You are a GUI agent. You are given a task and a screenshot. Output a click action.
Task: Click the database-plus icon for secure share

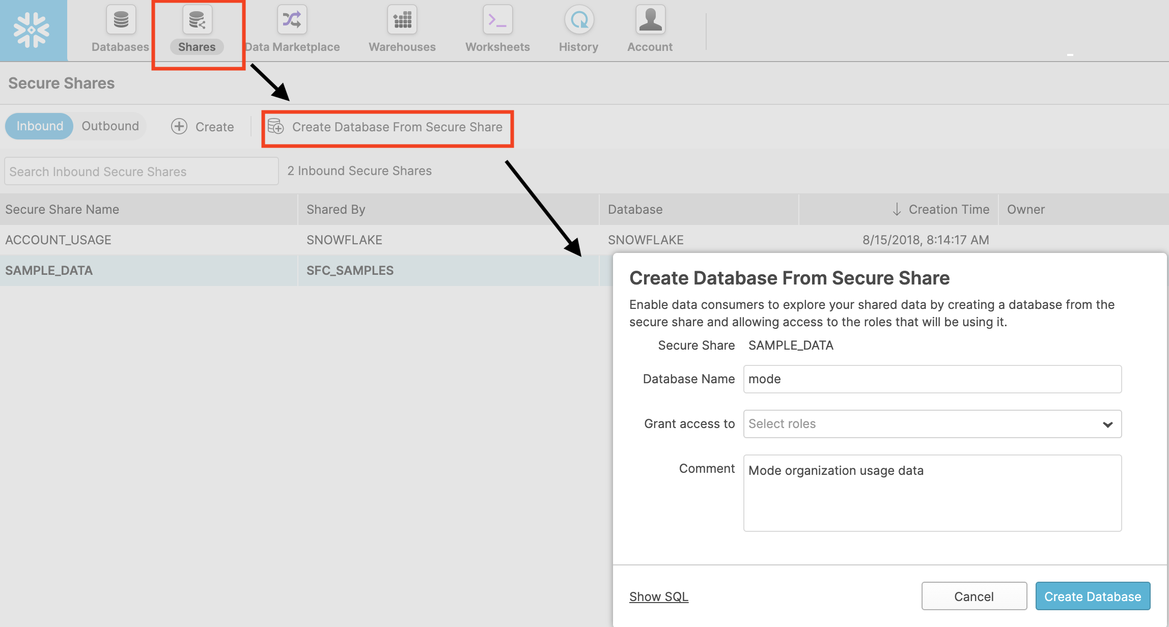[275, 126]
